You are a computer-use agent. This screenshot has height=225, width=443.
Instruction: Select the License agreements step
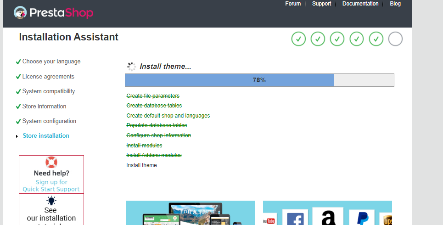pos(48,76)
